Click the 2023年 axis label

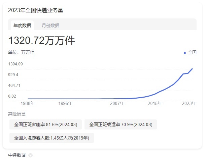coord(189,103)
